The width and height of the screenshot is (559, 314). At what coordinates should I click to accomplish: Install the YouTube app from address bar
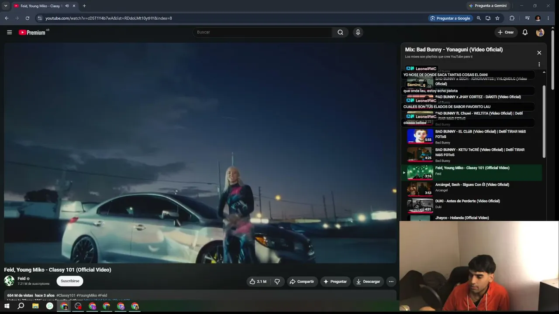[488, 18]
